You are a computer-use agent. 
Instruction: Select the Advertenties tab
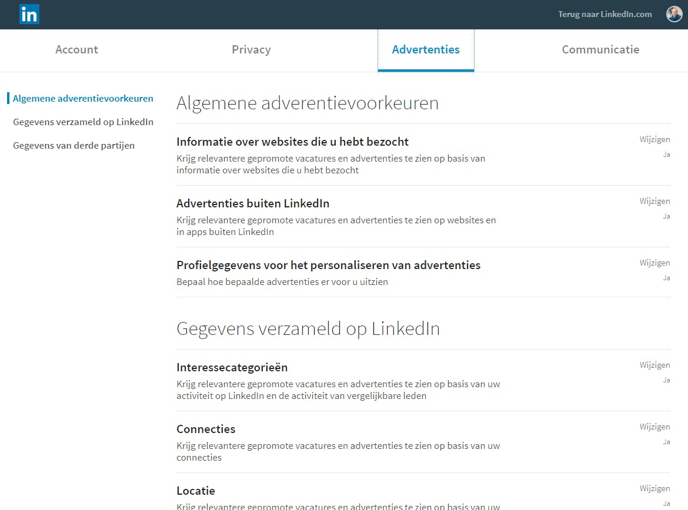point(426,50)
